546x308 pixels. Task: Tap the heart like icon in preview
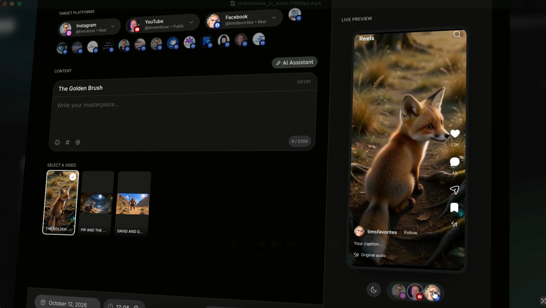[x=455, y=134]
